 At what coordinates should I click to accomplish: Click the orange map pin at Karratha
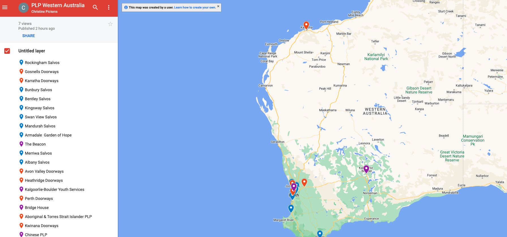click(306, 25)
